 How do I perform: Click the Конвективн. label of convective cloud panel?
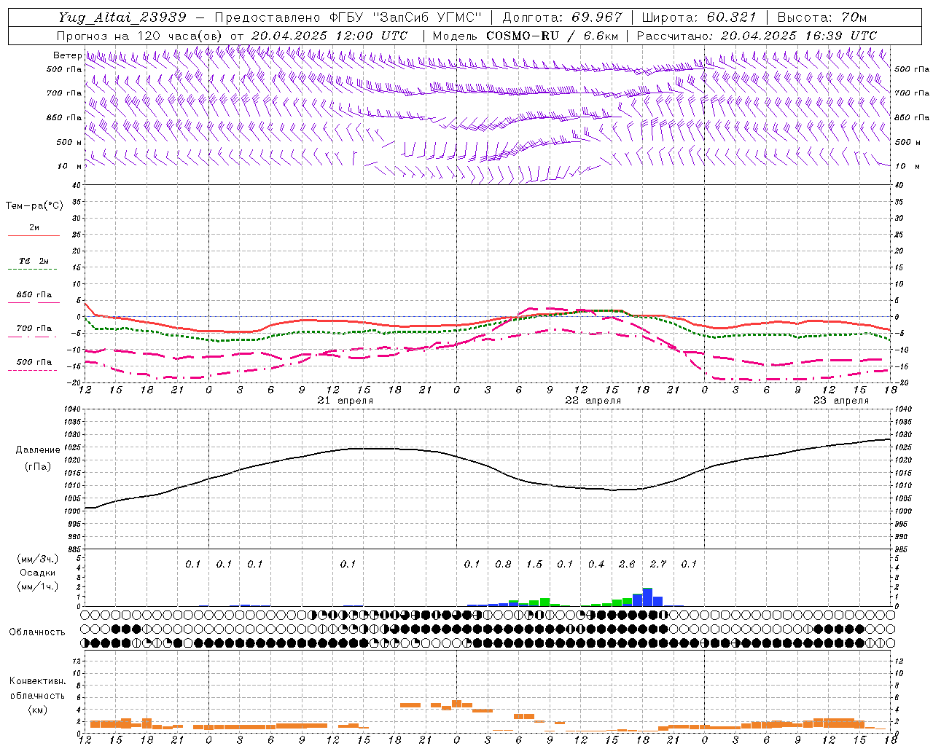click(37, 681)
